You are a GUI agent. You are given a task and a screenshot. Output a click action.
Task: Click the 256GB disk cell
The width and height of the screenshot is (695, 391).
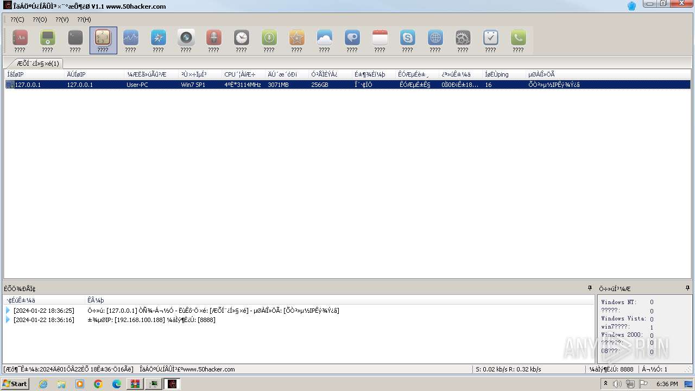[320, 85]
